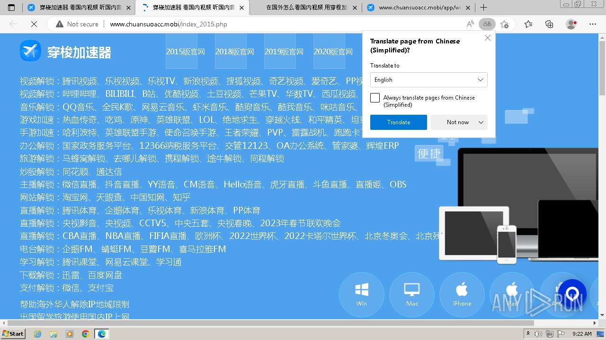Screen dimensions: 606x340
Task: Expand the Not now options arrow
Action: point(481,122)
